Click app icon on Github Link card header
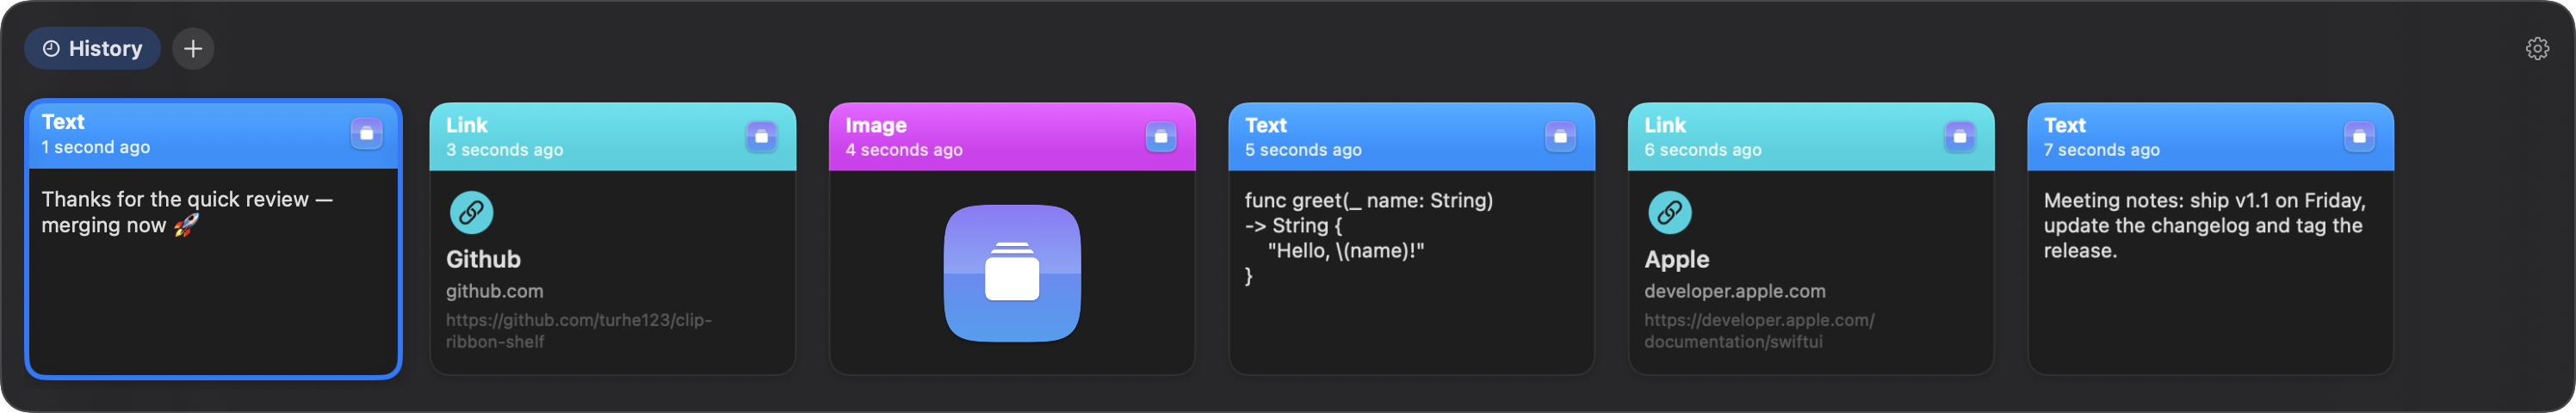The width and height of the screenshot is (2576, 413). click(762, 136)
